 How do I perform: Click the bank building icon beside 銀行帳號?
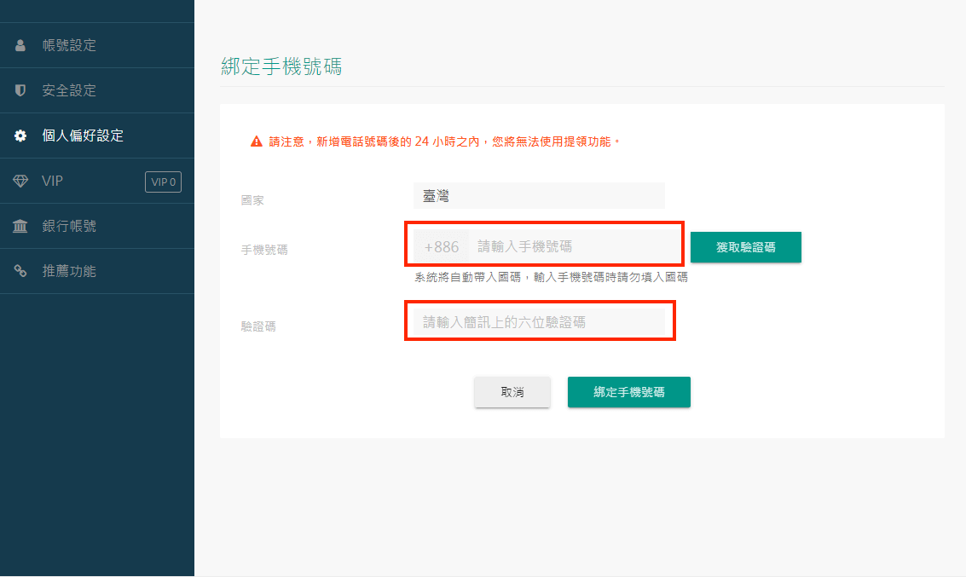[20, 227]
